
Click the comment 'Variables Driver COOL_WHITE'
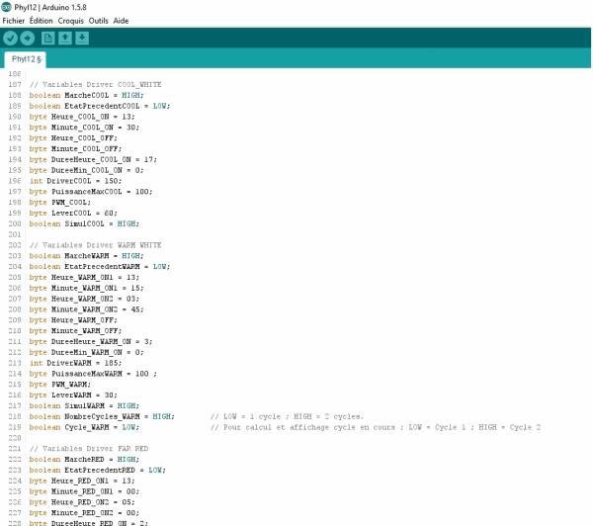point(95,84)
